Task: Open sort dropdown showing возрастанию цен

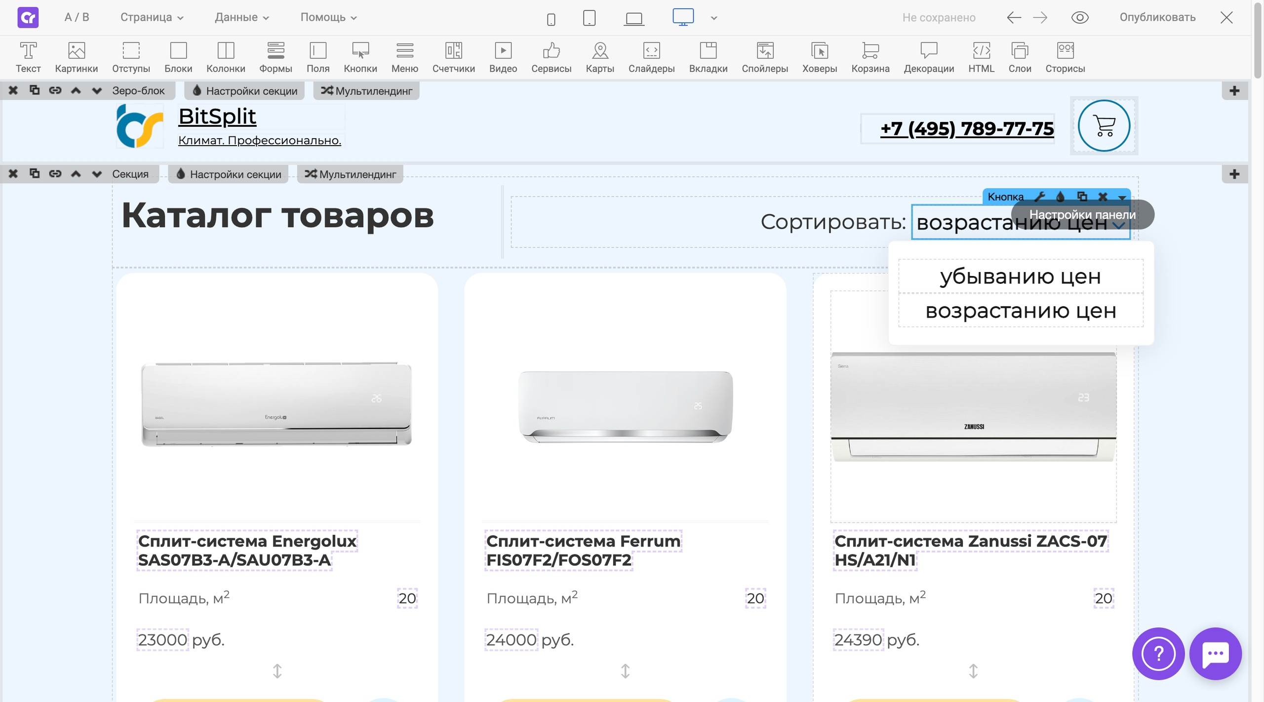Action: pyautogui.click(x=1021, y=223)
